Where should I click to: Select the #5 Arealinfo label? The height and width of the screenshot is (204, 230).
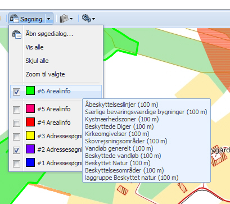point(54,109)
